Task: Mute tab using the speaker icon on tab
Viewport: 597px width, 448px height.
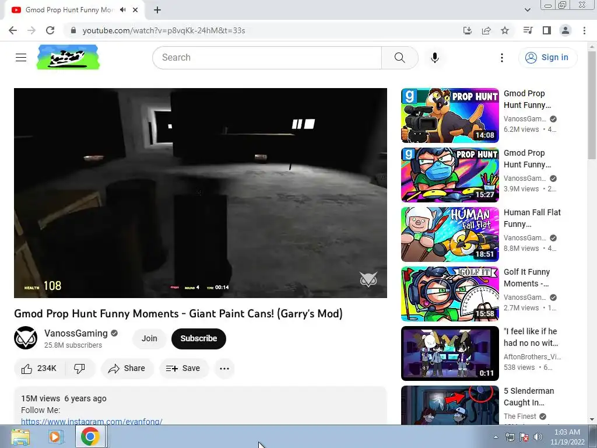Action: 122,10
